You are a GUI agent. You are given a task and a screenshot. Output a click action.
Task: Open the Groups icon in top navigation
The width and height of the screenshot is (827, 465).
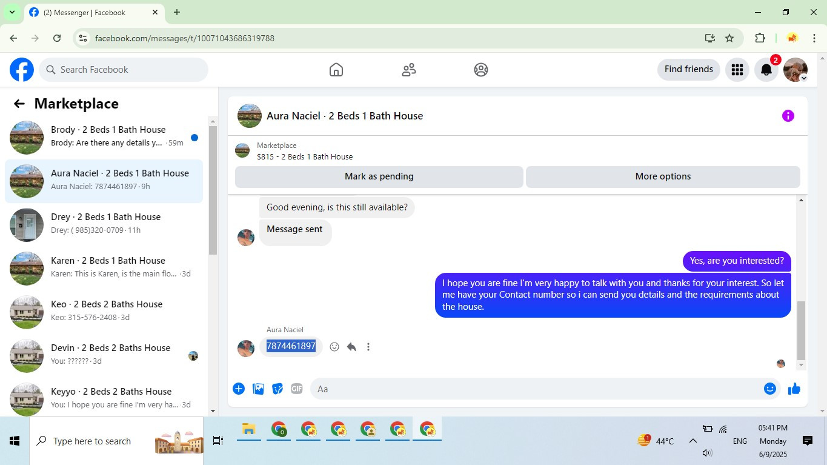[481, 70]
